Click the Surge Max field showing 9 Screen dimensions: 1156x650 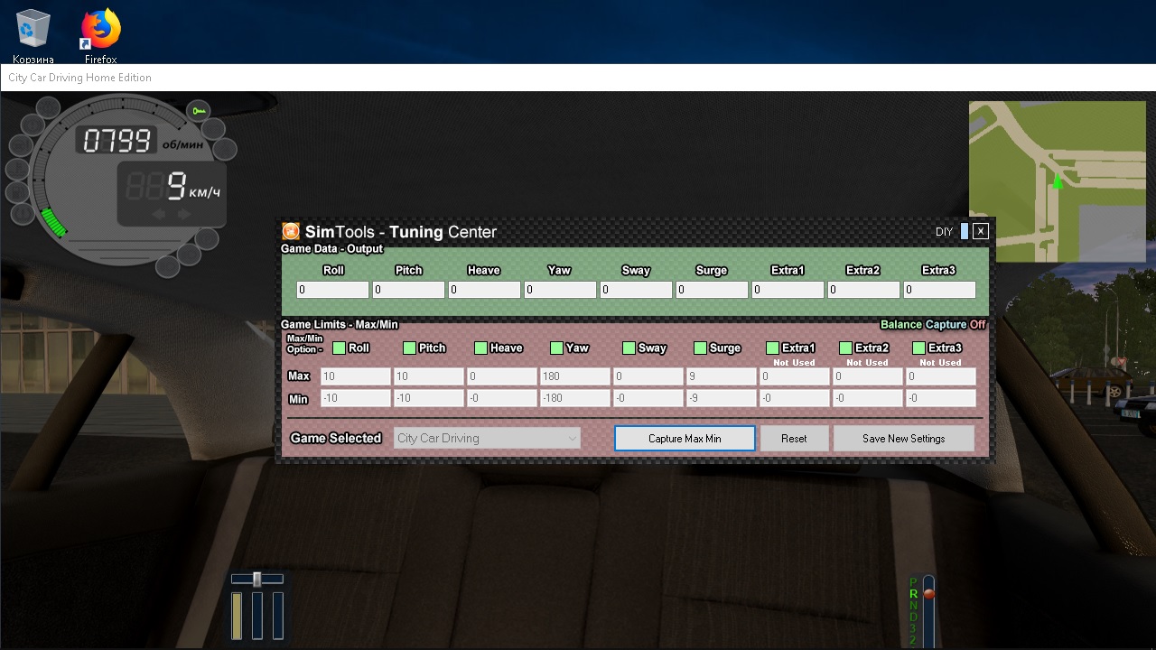722,376
